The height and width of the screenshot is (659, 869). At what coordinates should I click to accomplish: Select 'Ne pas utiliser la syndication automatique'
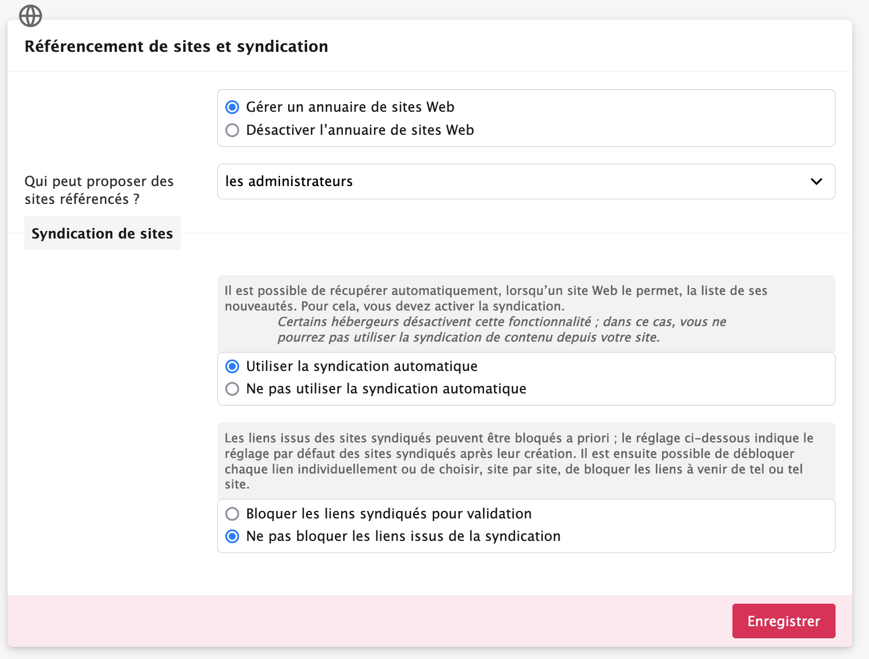[x=232, y=389]
